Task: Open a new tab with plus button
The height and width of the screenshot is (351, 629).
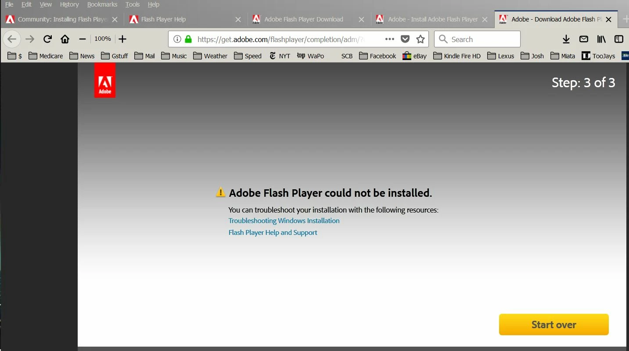Action: (625, 19)
